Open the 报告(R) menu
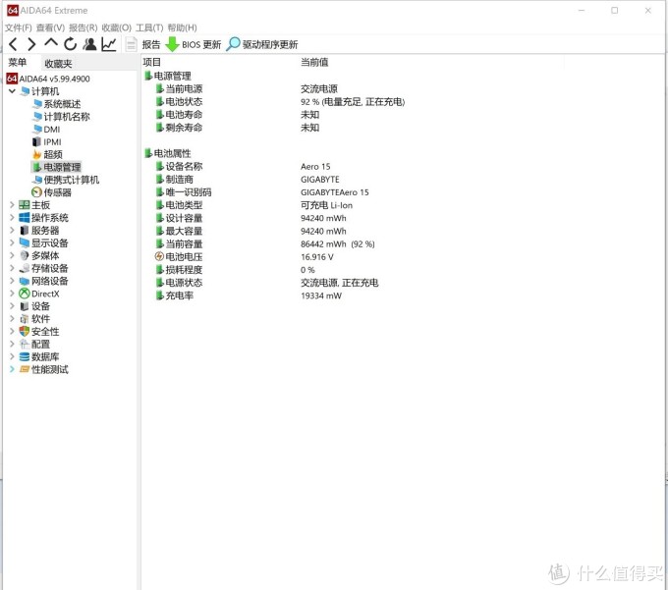The image size is (668, 590). pos(83,27)
